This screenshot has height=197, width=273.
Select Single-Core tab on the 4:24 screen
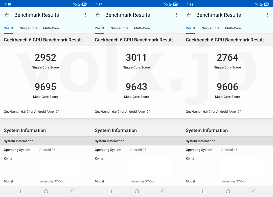120,28
